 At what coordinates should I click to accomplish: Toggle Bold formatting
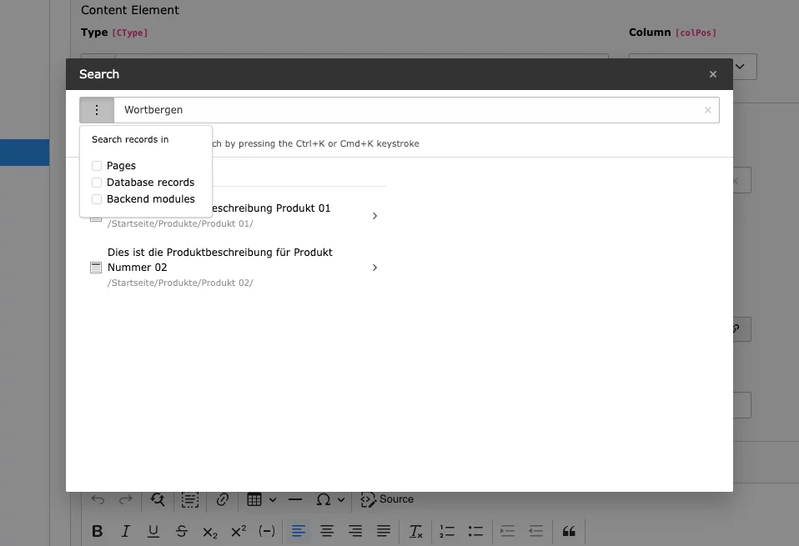point(98,532)
